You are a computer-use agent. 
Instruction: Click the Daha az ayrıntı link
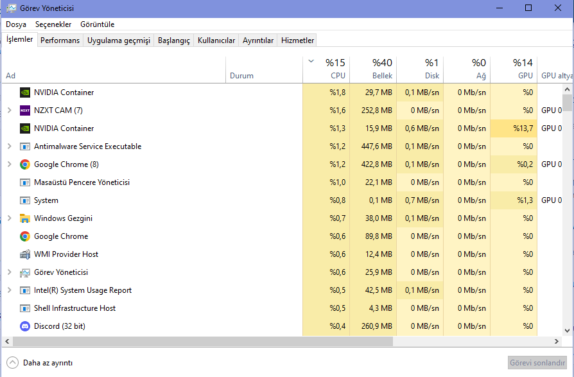click(x=48, y=363)
